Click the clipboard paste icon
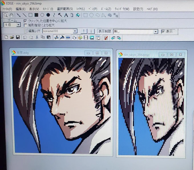This screenshot has height=170, width=194. [48, 37]
